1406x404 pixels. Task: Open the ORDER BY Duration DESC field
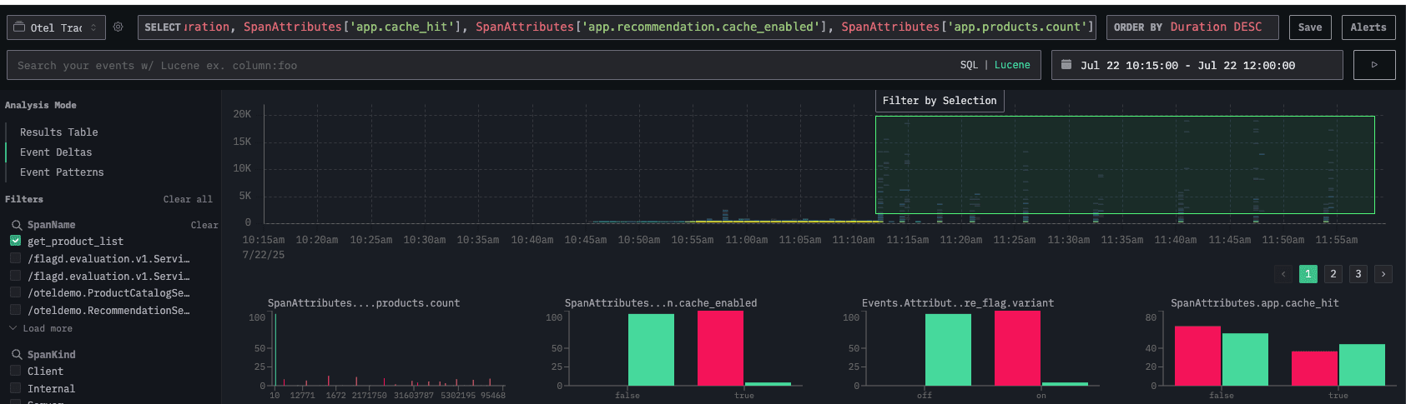(x=1192, y=27)
